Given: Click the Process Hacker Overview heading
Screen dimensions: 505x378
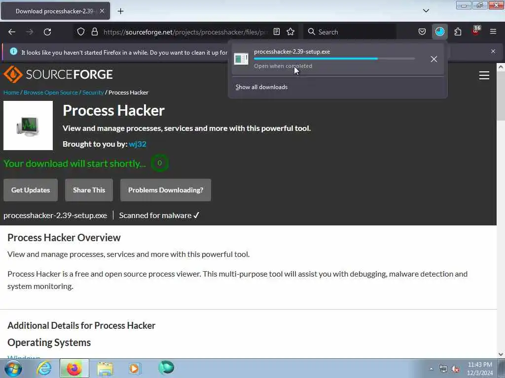Looking at the screenshot, I should point(64,238).
